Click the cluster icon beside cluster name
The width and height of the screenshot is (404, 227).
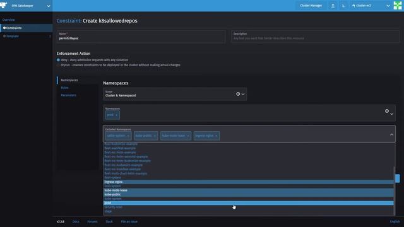tap(353, 6)
